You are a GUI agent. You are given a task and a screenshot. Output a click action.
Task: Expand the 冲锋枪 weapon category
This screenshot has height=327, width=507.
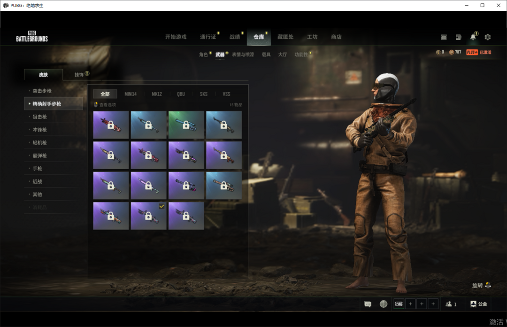tap(40, 130)
